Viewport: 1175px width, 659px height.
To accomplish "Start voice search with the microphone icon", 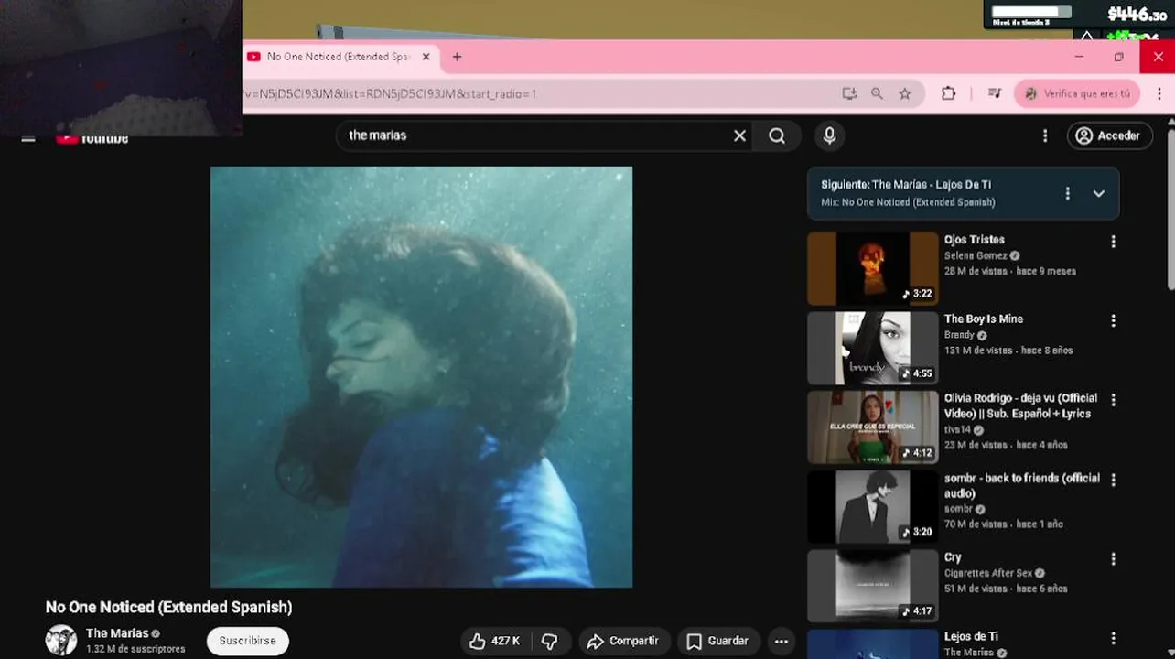I will click(x=829, y=135).
